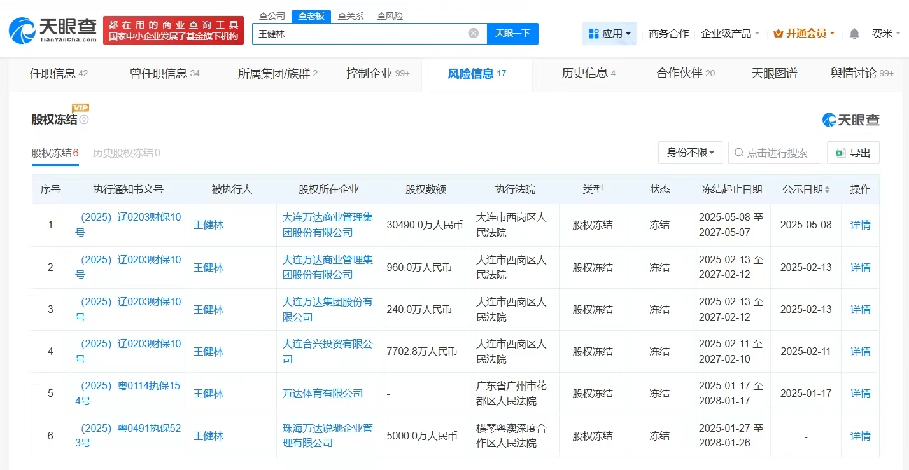The height and width of the screenshot is (470, 909).
Task: Show the 合作伙伴 tab
Action: pos(686,73)
